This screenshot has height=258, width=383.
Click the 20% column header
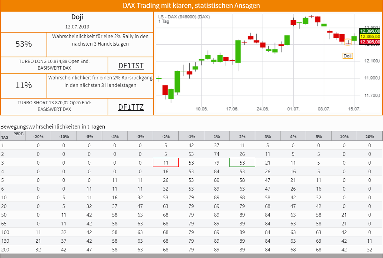pyautogui.click(x=370, y=136)
